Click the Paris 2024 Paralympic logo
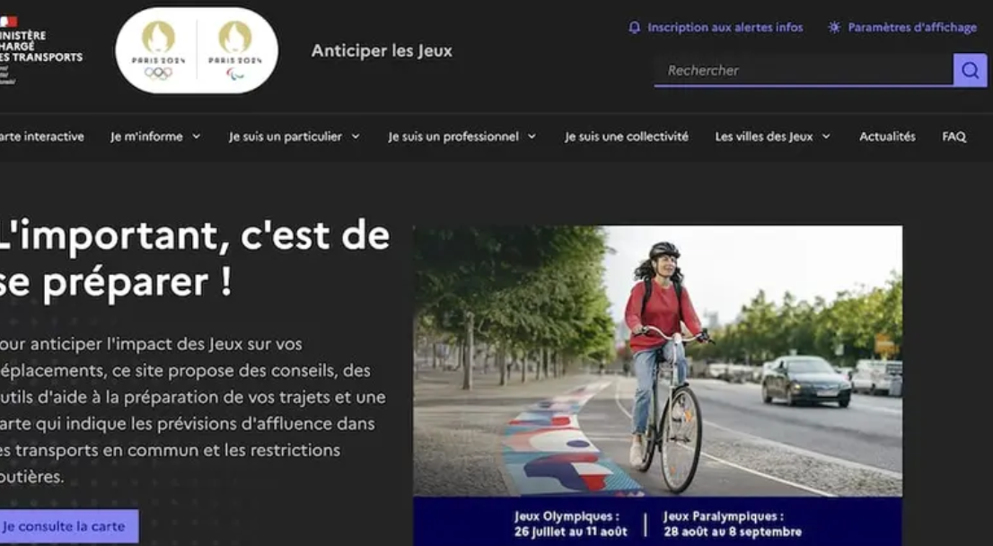 (235, 50)
